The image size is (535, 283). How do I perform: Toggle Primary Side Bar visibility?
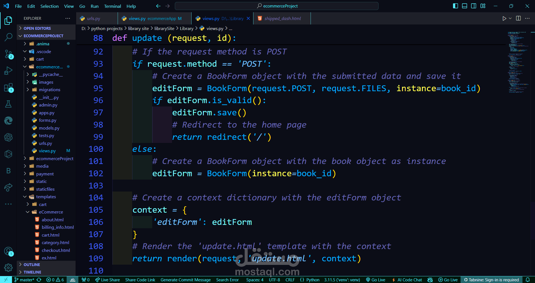(456, 6)
